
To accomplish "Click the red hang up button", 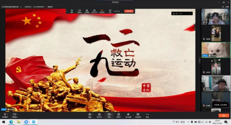I will click(x=224, y=115).
